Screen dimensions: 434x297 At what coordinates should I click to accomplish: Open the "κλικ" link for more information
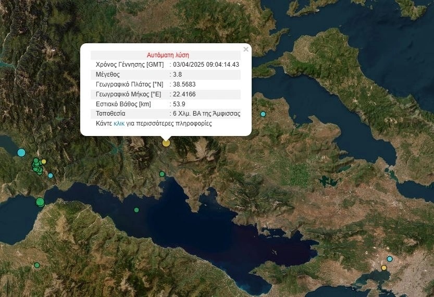click(x=119, y=124)
